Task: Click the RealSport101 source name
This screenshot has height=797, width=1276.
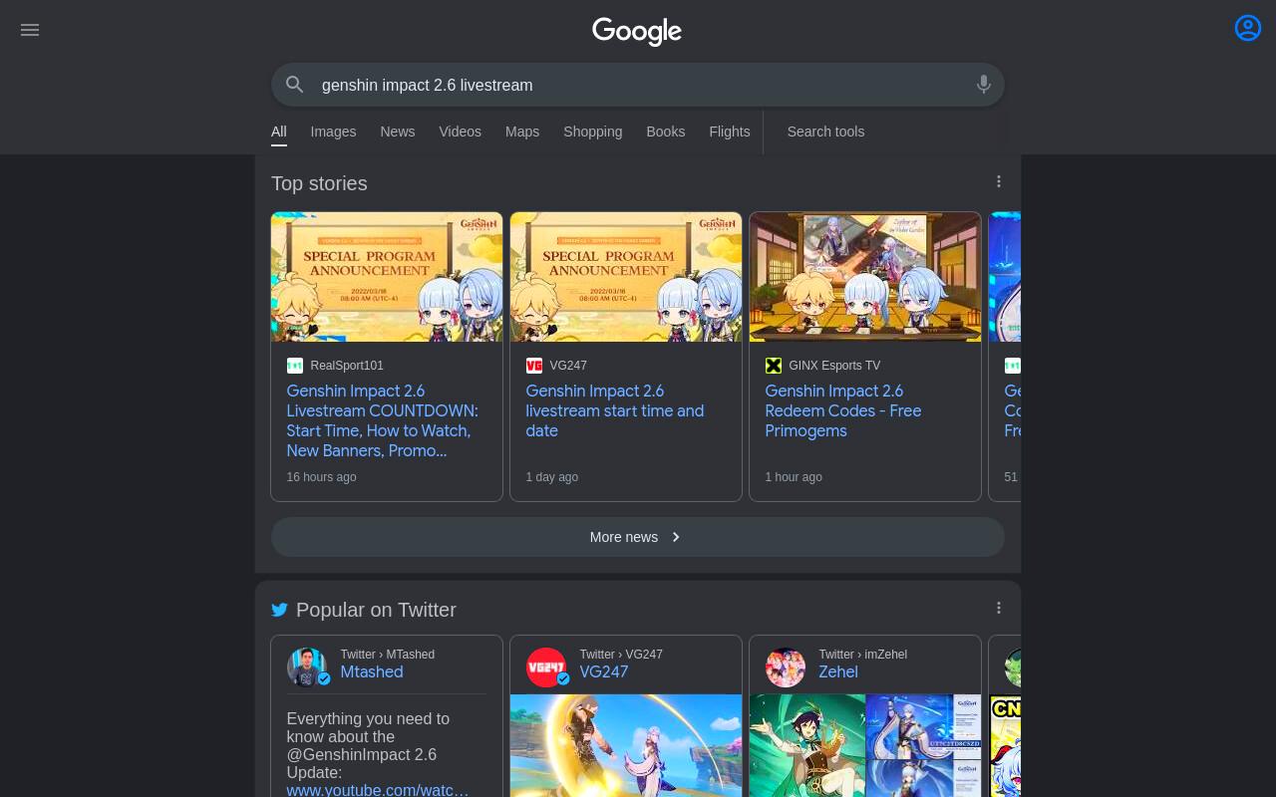Action: 347,366
